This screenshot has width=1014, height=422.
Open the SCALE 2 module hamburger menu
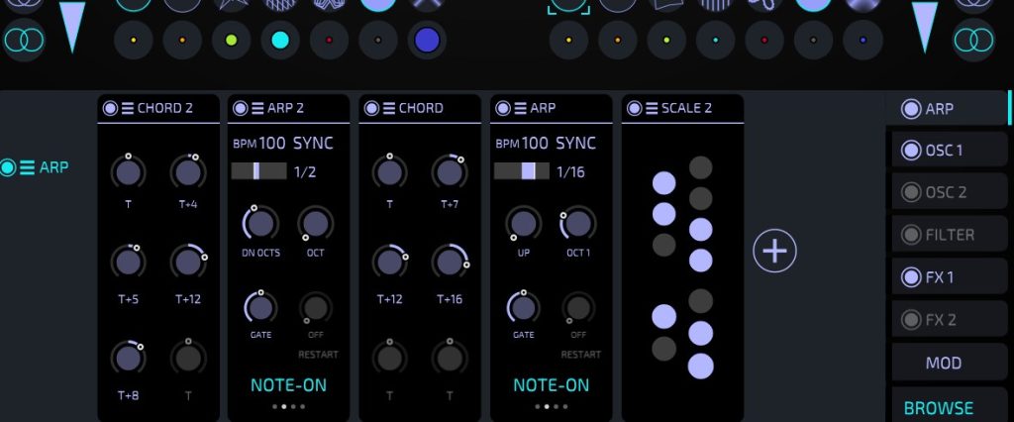pos(652,108)
